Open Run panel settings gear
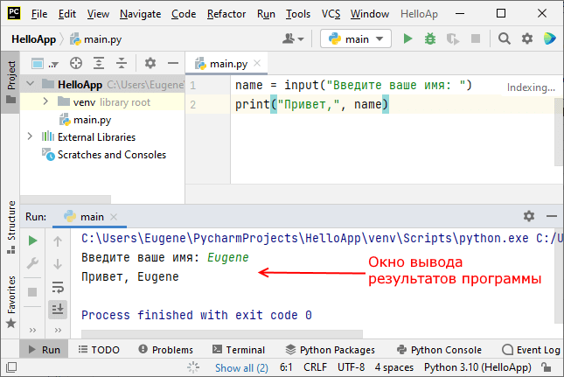The height and width of the screenshot is (377, 564). (529, 216)
